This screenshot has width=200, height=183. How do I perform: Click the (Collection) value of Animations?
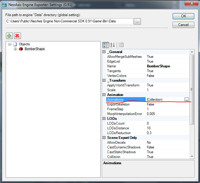154,100
